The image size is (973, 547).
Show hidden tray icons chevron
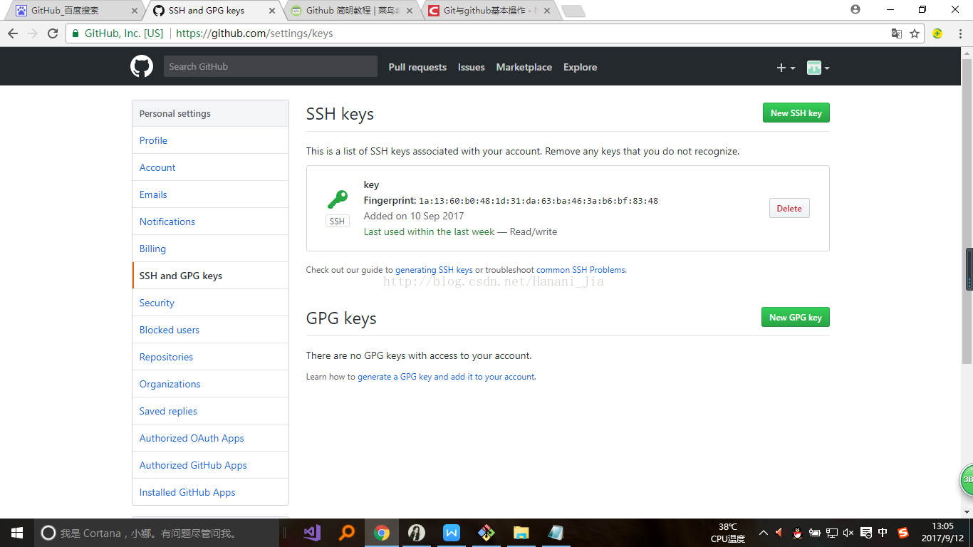click(764, 532)
